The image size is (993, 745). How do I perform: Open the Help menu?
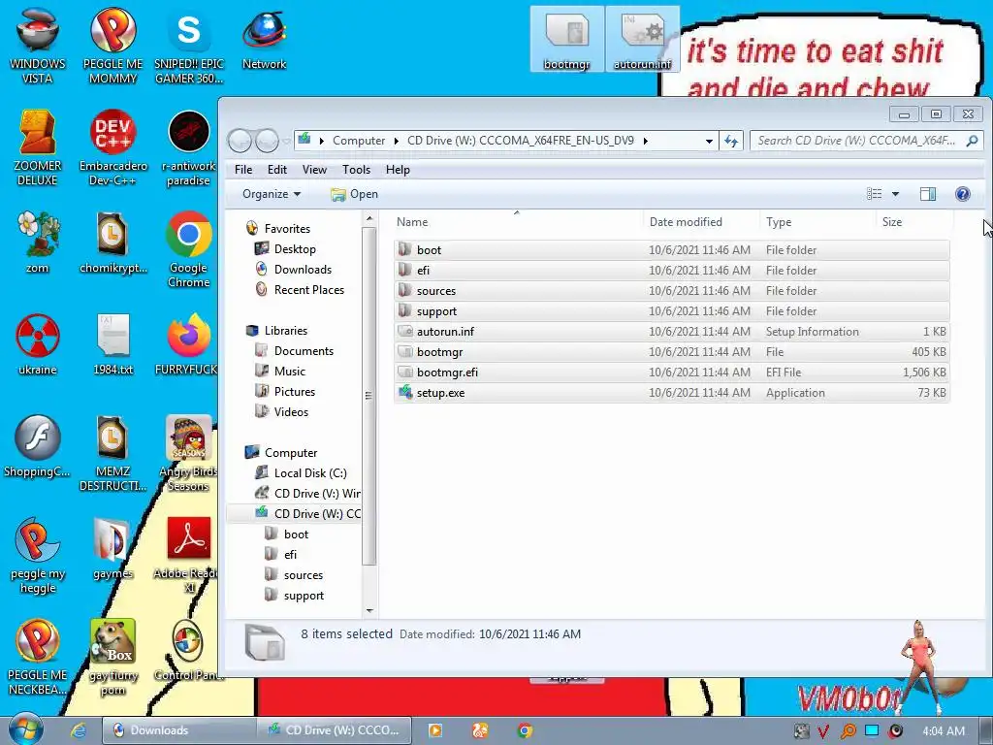[398, 170]
